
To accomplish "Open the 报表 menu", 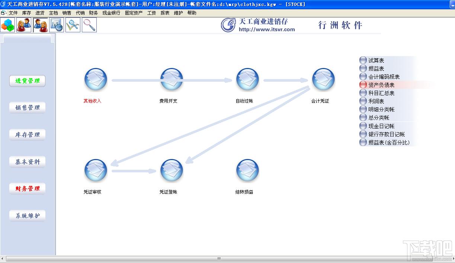I will click(x=165, y=13).
